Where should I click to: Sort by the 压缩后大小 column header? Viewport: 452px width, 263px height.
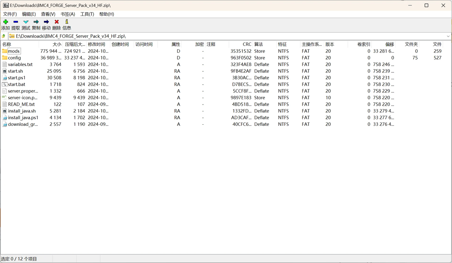pyautogui.click(x=74, y=44)
